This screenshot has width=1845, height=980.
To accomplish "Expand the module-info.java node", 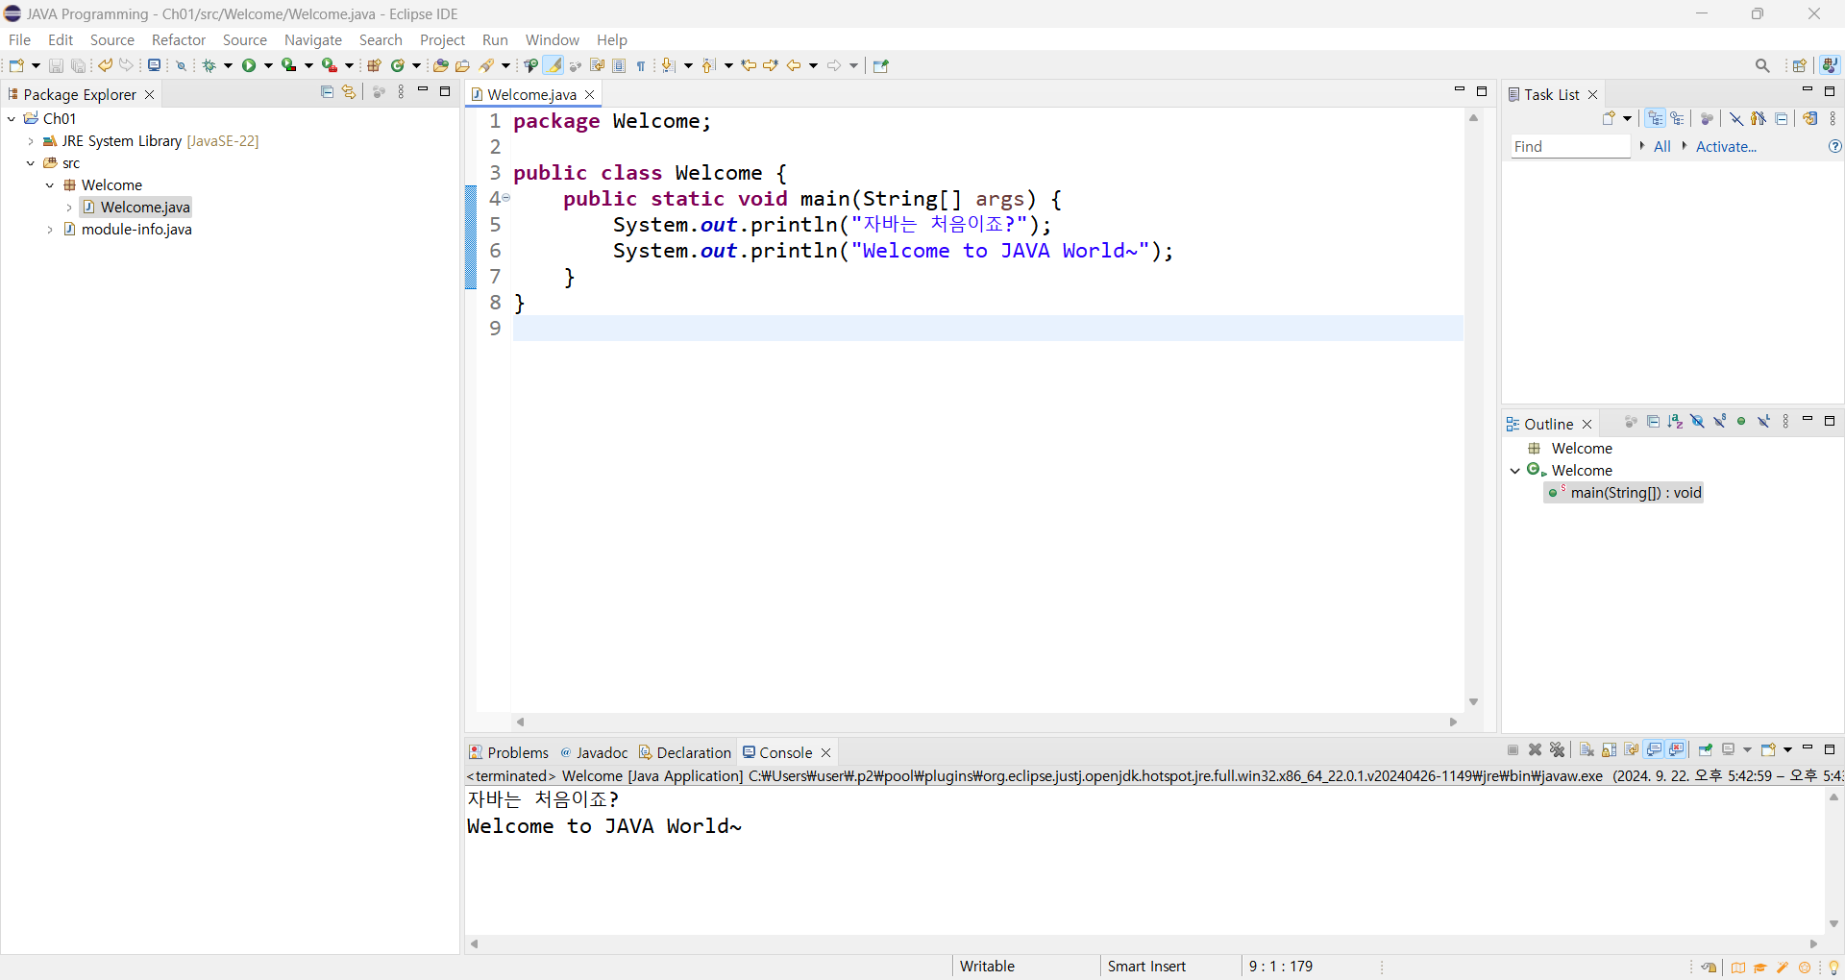I will (x=50, y=229).
